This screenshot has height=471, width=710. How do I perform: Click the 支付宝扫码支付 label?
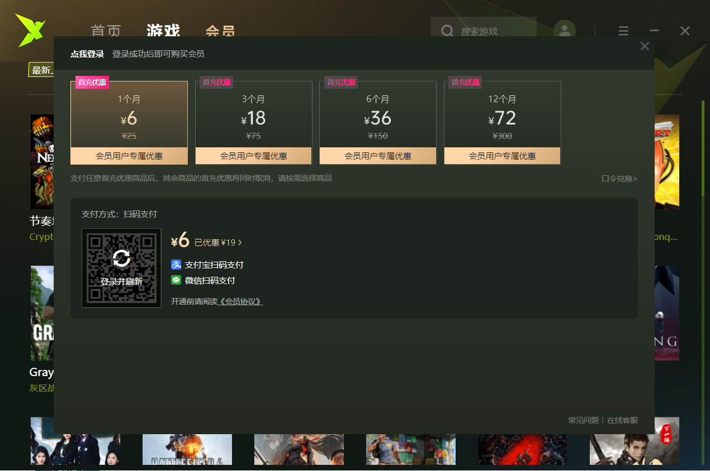tap(214, 265)
